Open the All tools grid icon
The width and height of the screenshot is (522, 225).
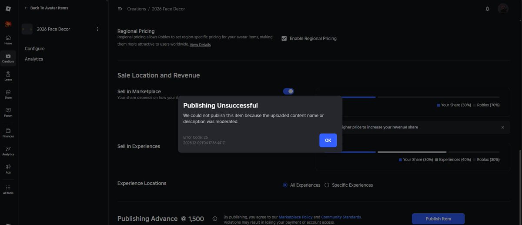tap(8, 189)
